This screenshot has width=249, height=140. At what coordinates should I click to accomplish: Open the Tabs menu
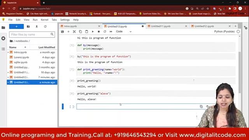(54, 20)
